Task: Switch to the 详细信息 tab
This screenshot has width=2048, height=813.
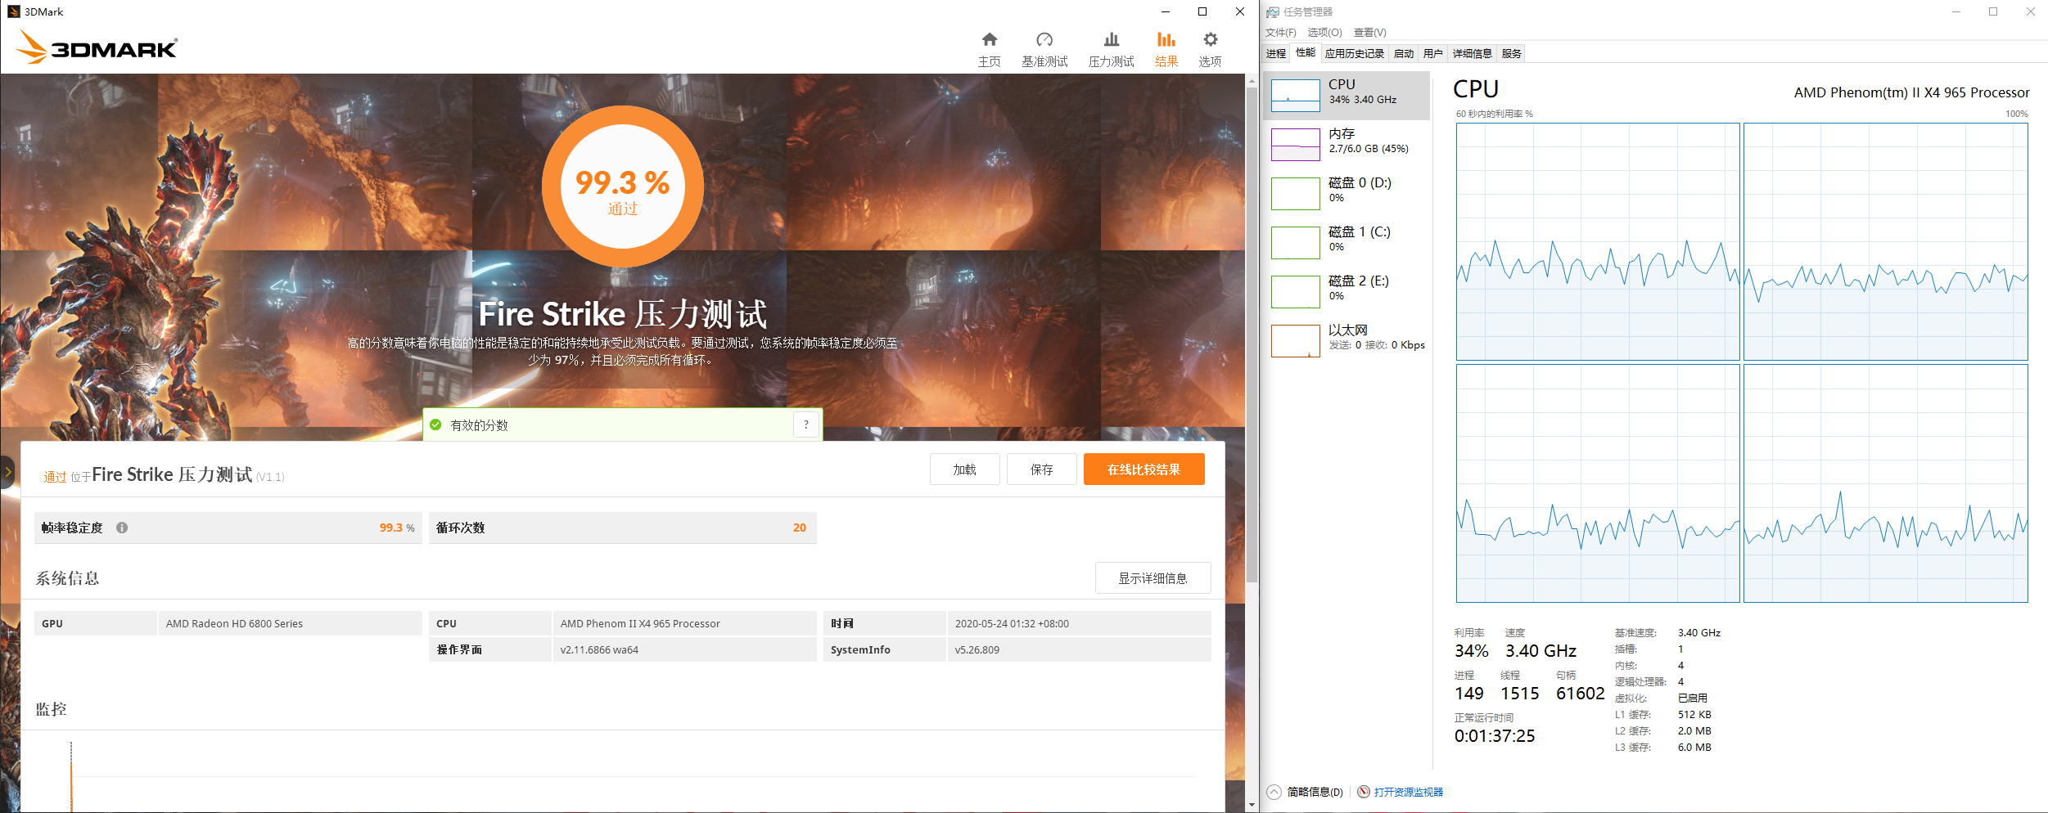Action: click(x=1473, y=54)
